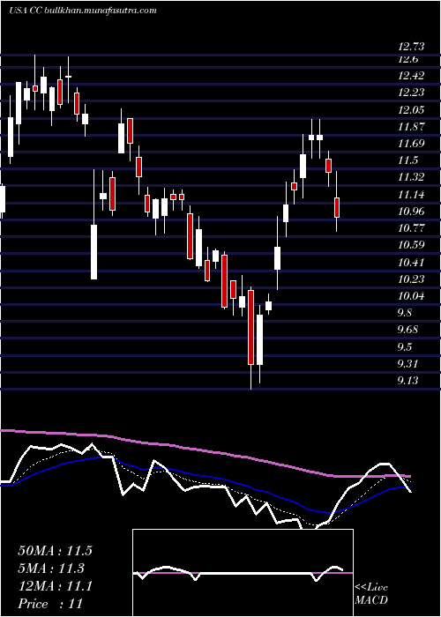Click the last red candlestick on the right
The width and height of the screenshot is (441, 617).
coord(337,207)
